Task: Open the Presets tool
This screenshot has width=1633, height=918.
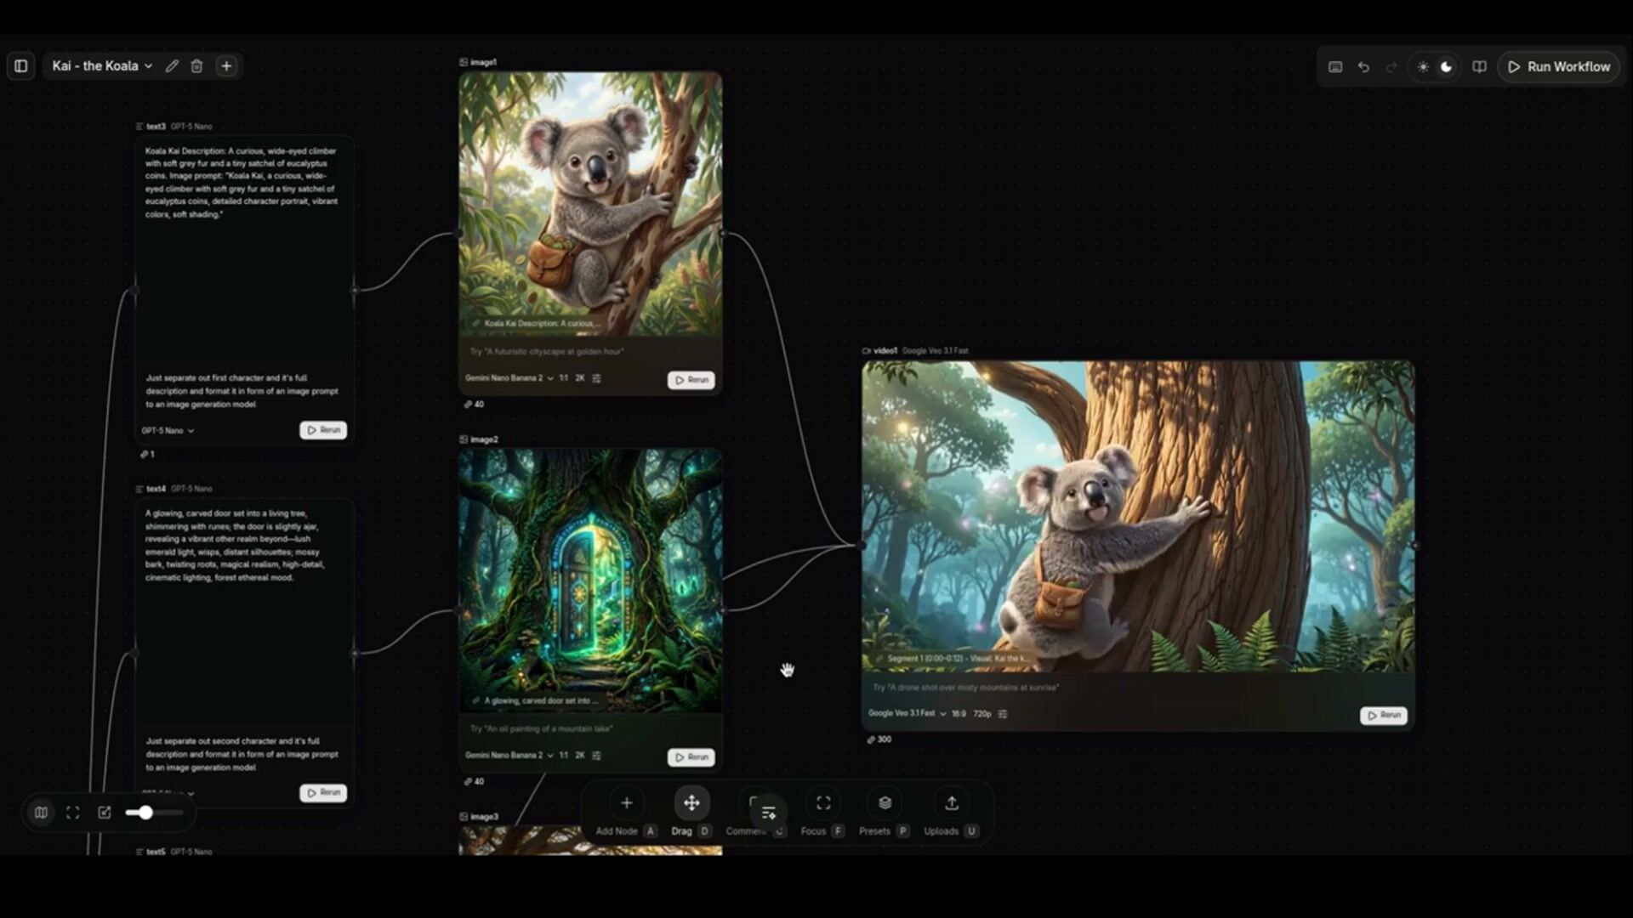Action: (x=885, y=803)
